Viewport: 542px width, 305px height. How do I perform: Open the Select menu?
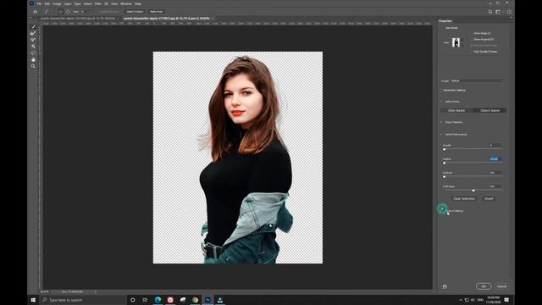point(88,3)
